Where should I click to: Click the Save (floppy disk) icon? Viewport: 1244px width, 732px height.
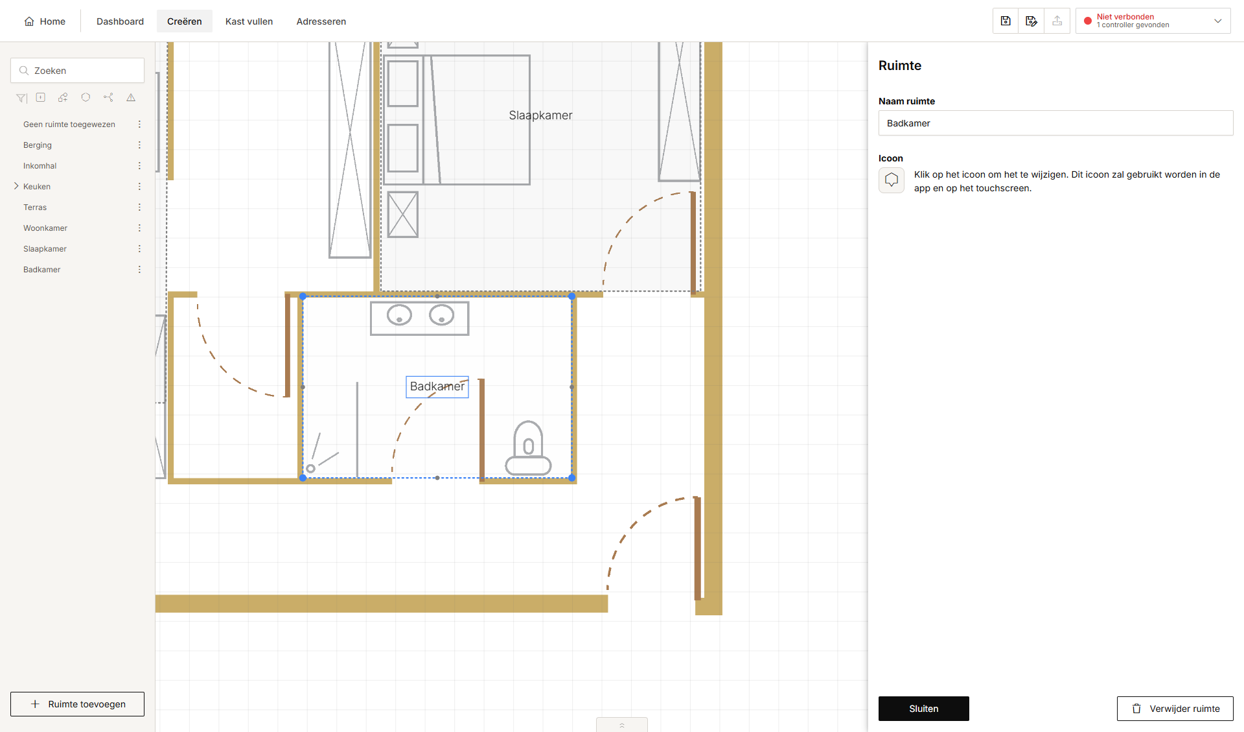[1006, 21]
